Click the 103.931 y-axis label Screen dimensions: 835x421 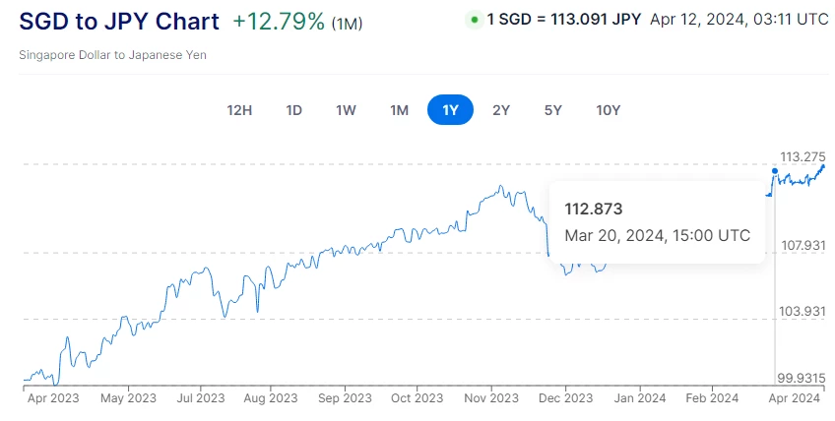point(802,312)
